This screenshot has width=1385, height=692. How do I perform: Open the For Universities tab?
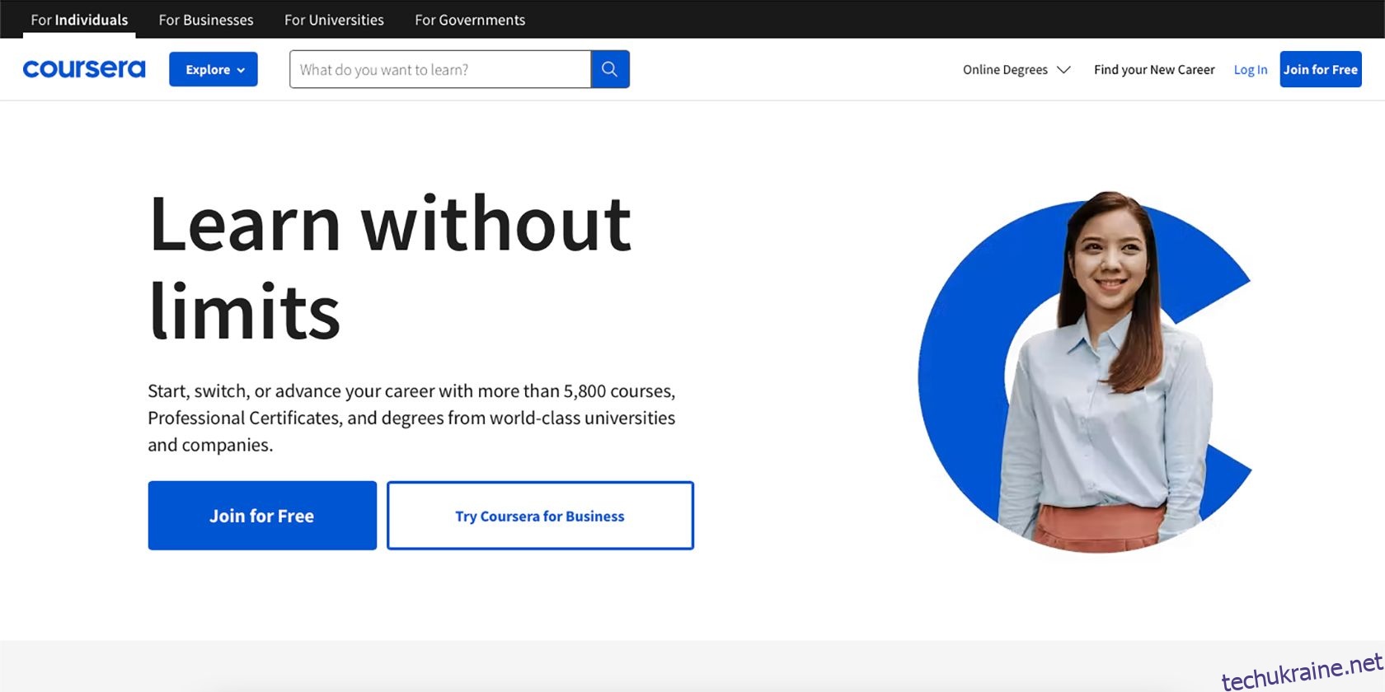[x=334, y=20]
